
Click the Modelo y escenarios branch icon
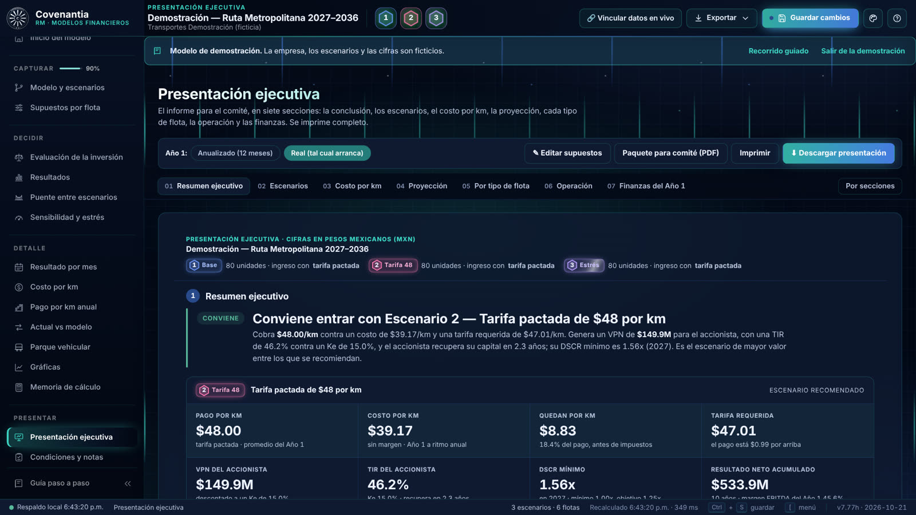coord(19,88)
